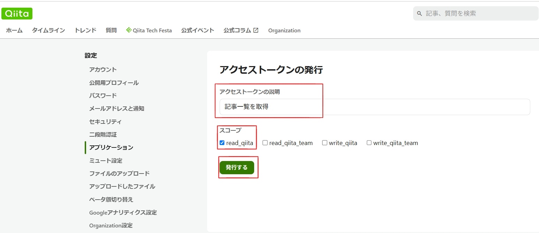This screenshot has width=539, height=233.
Task: Open Googleアナリティクス設定 settings page
Action: click(x=123, y=212)
